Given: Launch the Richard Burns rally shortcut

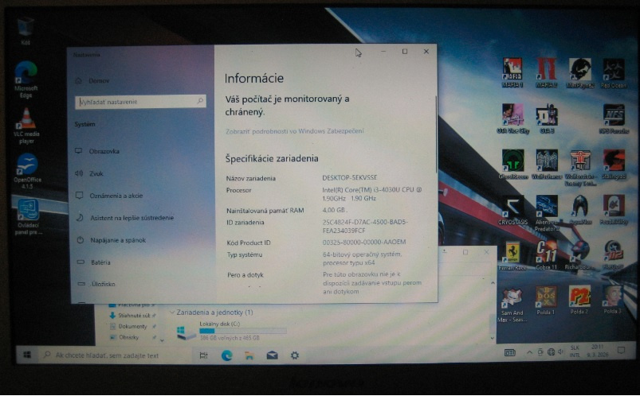Looking at the screenshot, I should 580,256.
